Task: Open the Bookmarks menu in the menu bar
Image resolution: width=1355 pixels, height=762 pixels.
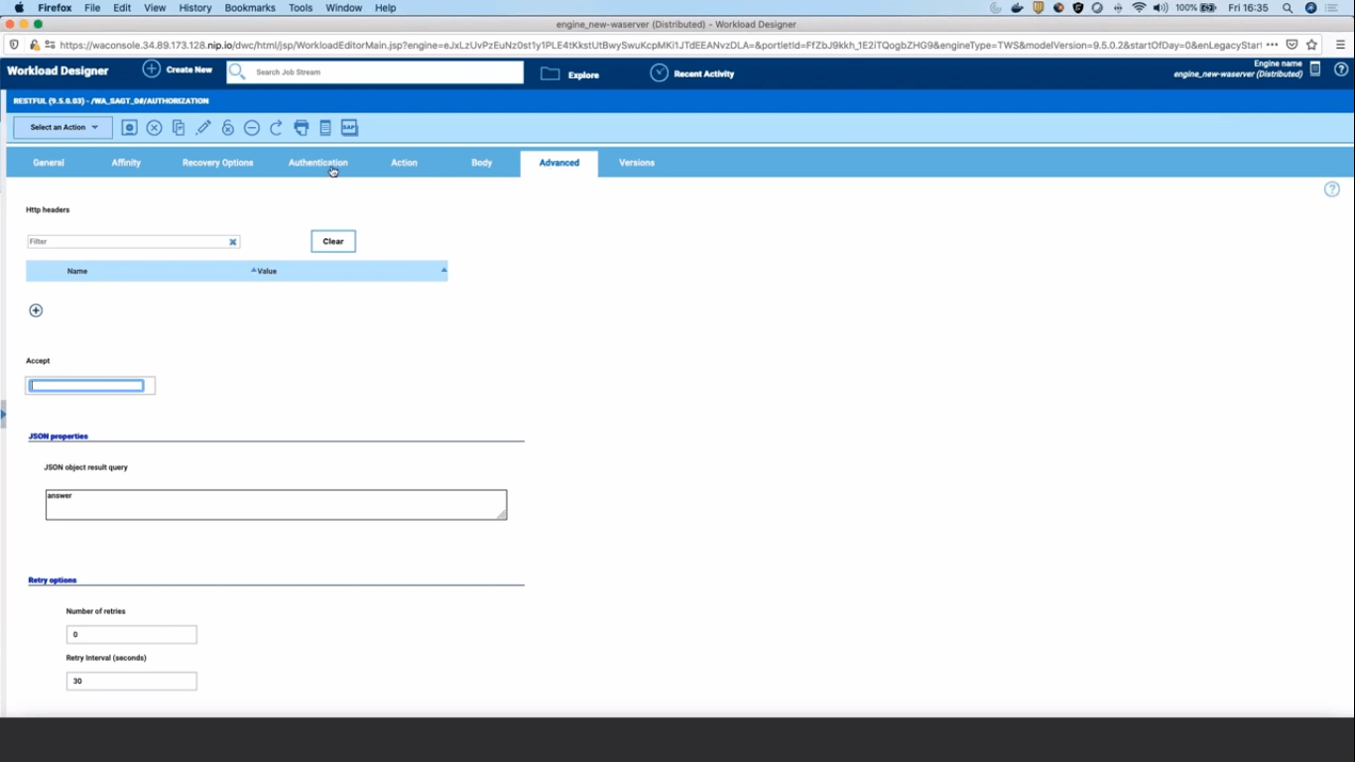Action: click(x=250, y=8)
